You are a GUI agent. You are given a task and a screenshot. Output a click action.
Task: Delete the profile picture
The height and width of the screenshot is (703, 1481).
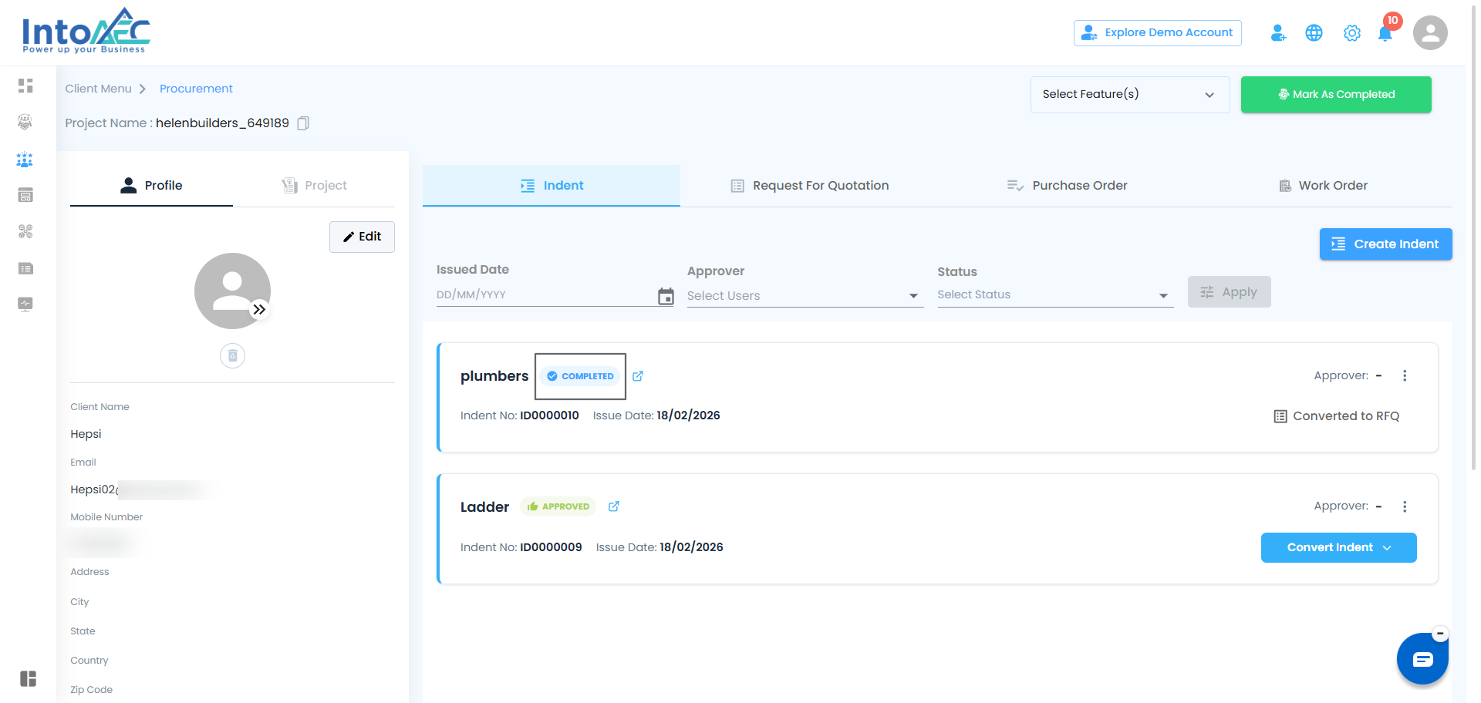(x=232, y=355)
